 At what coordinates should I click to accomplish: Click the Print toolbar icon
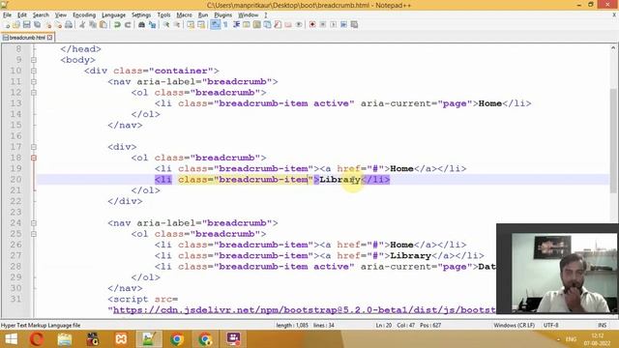tap(69, 24)
